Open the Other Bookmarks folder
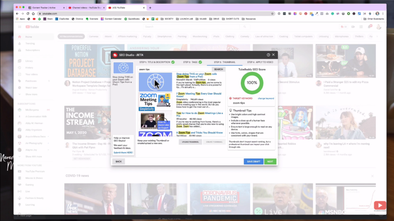This screenshot has height=221, width=394. [374, 19]
